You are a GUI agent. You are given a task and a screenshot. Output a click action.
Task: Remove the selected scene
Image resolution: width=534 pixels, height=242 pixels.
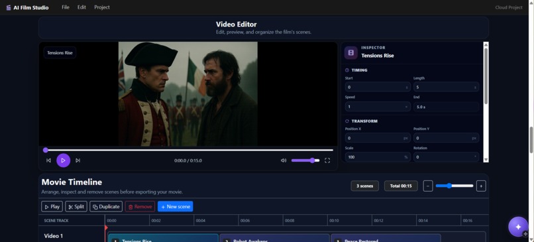click(x=140, y=207)
